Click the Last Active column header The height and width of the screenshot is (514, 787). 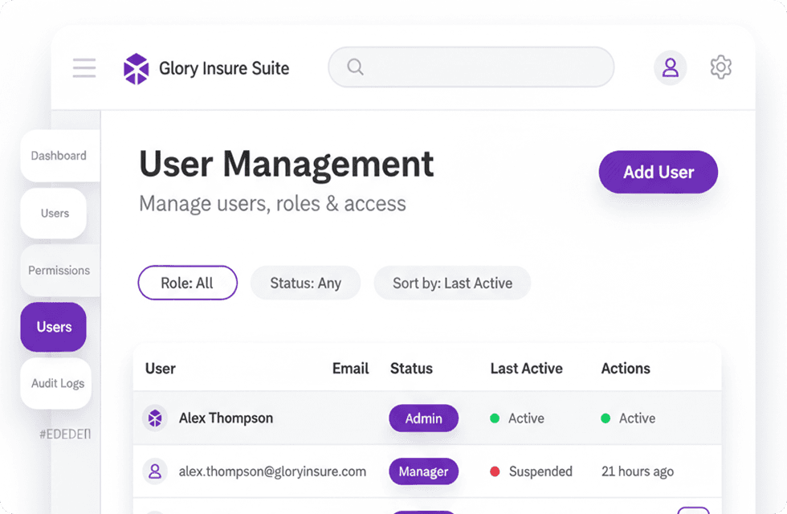(x=527, y=369)
